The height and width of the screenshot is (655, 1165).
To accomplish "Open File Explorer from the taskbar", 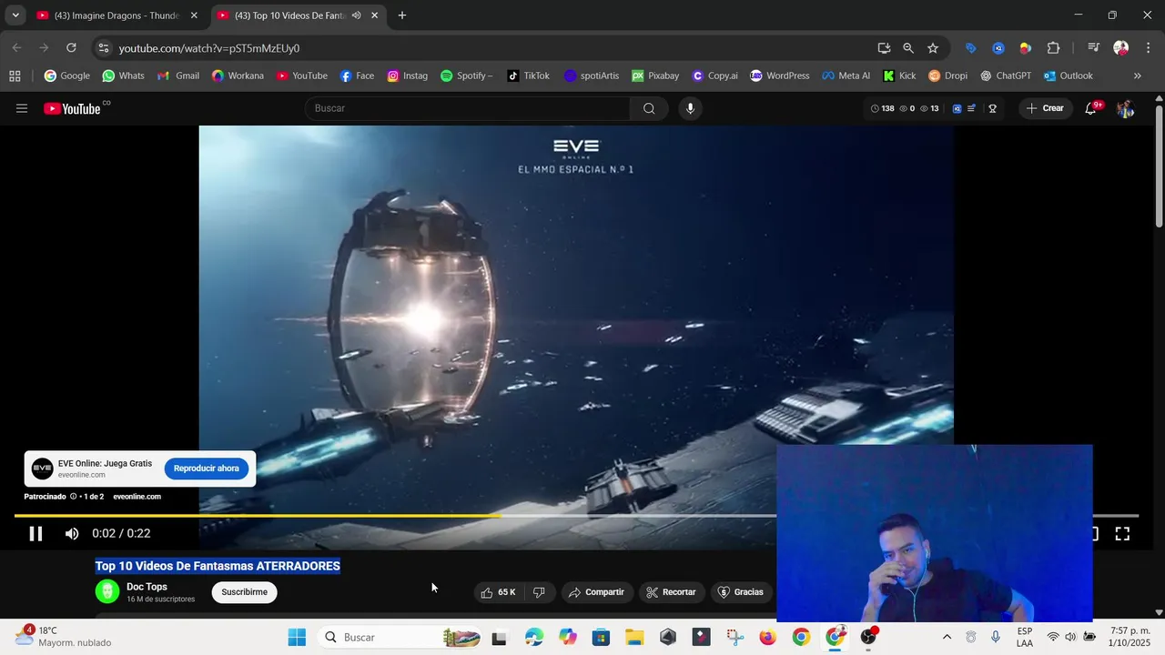I will 634,637.
